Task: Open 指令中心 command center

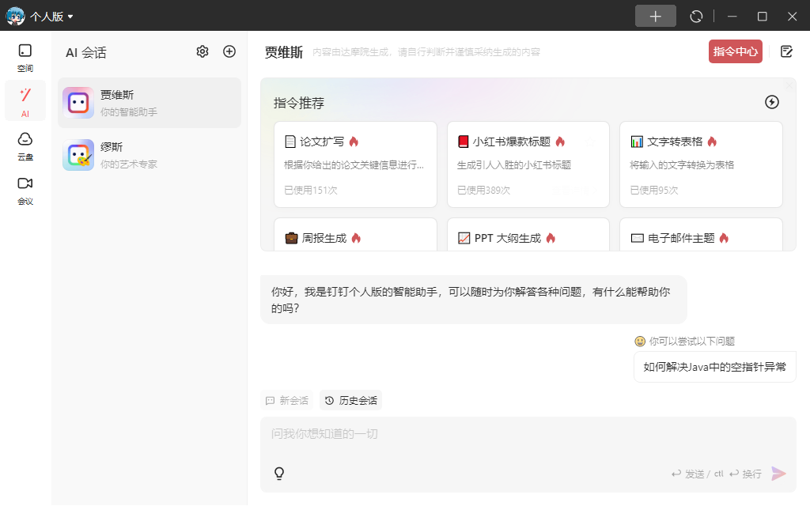Action: pos(735,51)
